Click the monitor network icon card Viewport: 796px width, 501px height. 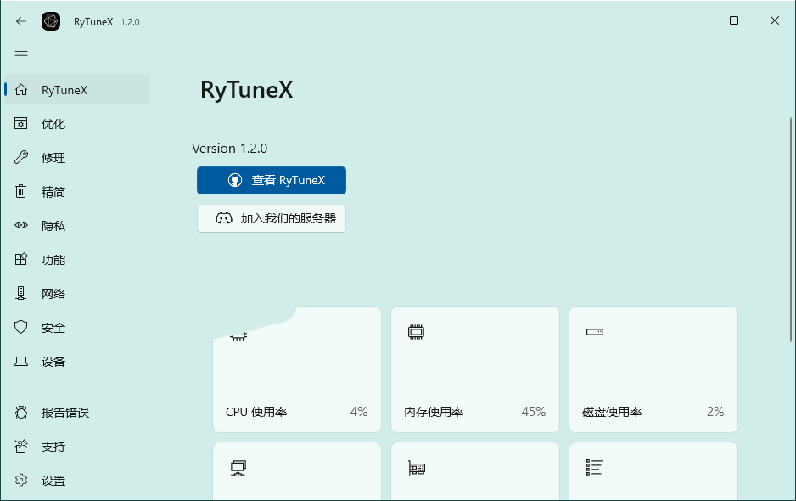(297, 471)
